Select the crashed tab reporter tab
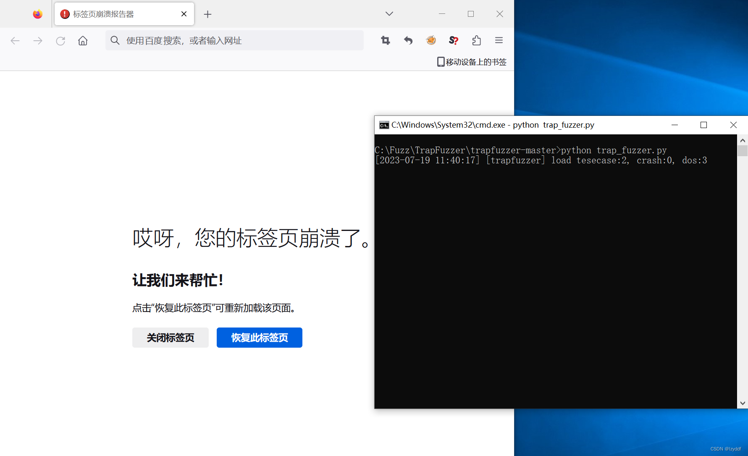Image resolution: width=748 pixels, height=456 pixels. [124, 14]
